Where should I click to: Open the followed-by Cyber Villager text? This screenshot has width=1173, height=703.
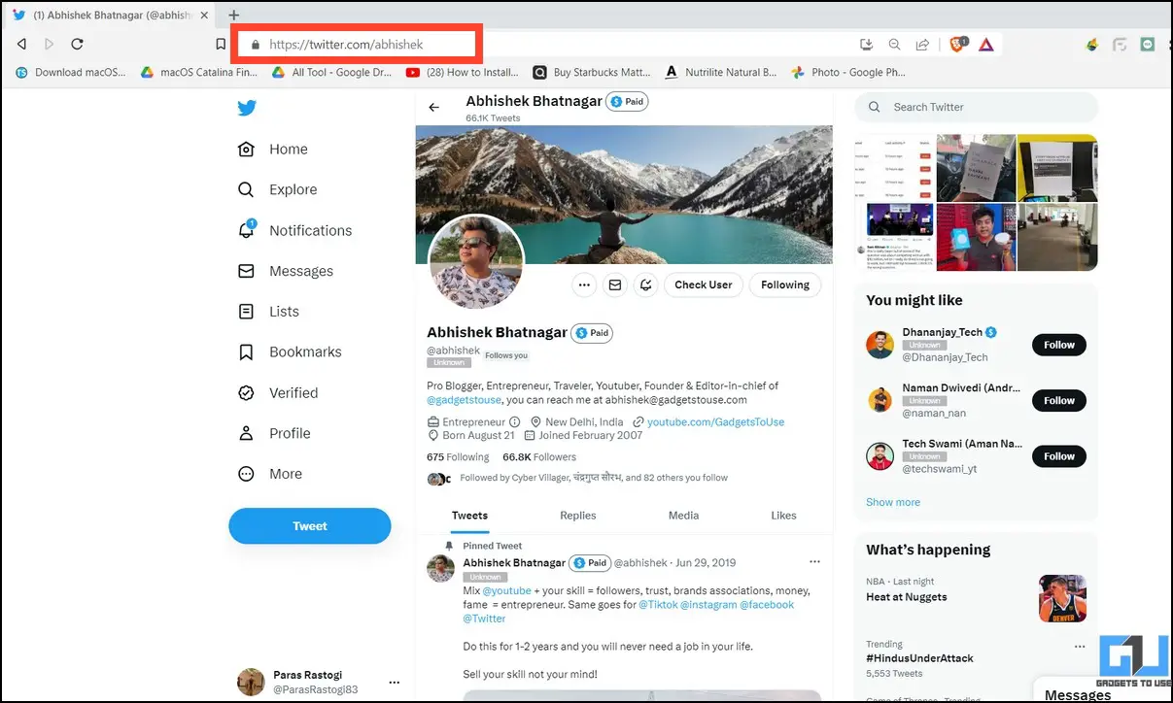click(594, 478)
